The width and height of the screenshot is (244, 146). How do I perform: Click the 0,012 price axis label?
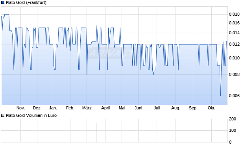pos(234,44)
